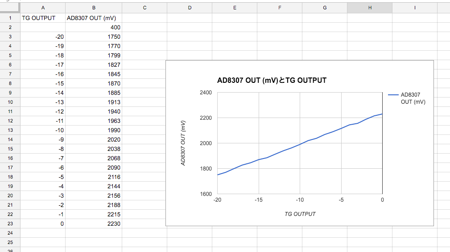This screenshot has width=450, height=252.
Task: Select column A header
Action: click(43, 8)
